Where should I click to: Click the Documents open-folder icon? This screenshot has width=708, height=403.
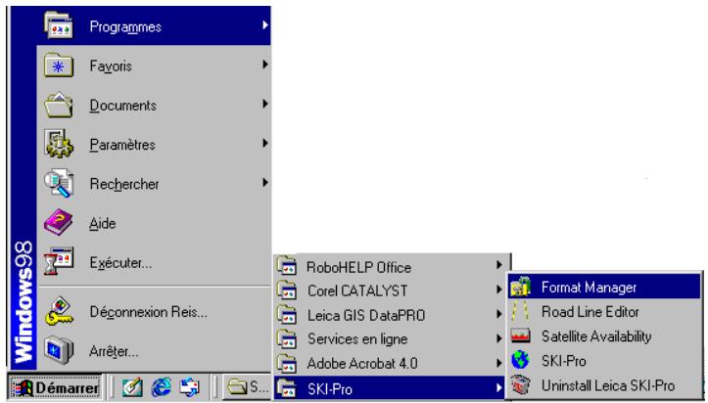[59, 105]
